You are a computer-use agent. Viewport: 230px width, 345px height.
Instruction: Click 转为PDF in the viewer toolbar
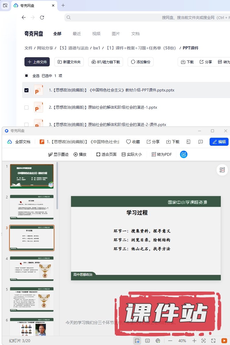162,154
